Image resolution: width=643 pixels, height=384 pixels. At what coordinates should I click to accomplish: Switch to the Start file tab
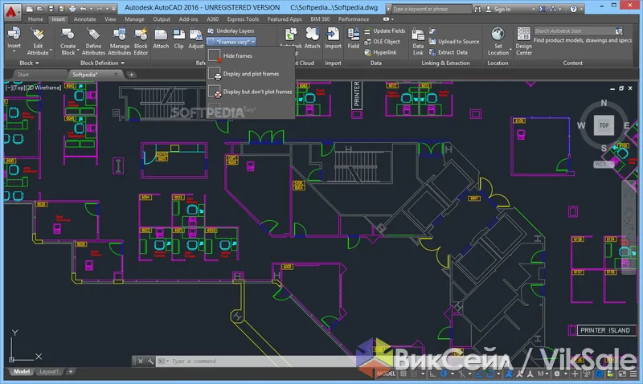(x=23, y=75)
